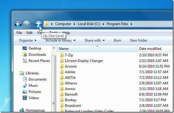The image size is (174, 113).
Task: Create a New folder
Action: [x=139, y=40]
